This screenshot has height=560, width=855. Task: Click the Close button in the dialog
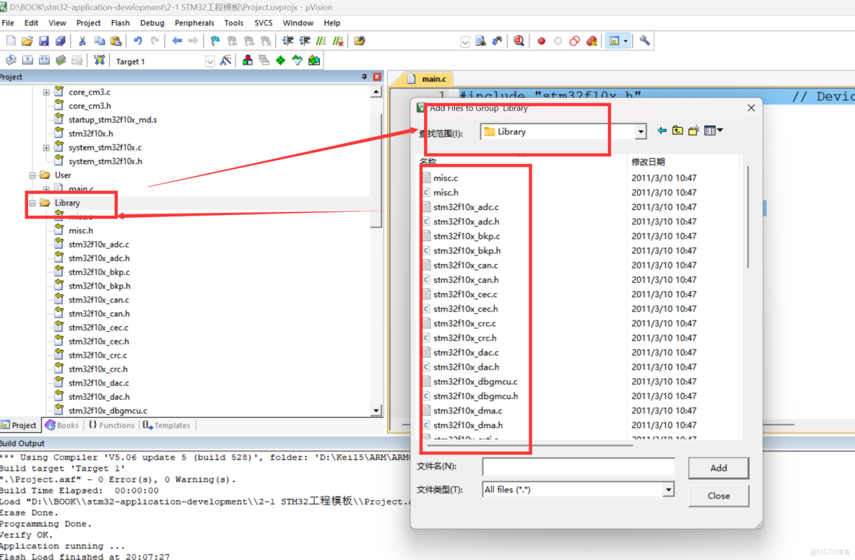719,496
